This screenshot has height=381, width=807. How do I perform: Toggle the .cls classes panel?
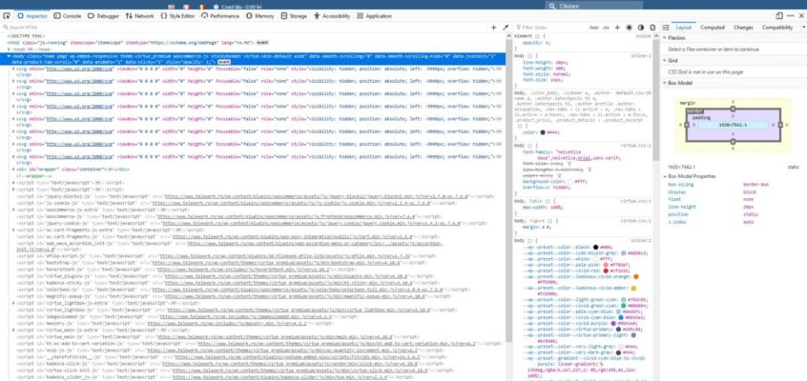(606, 28)
